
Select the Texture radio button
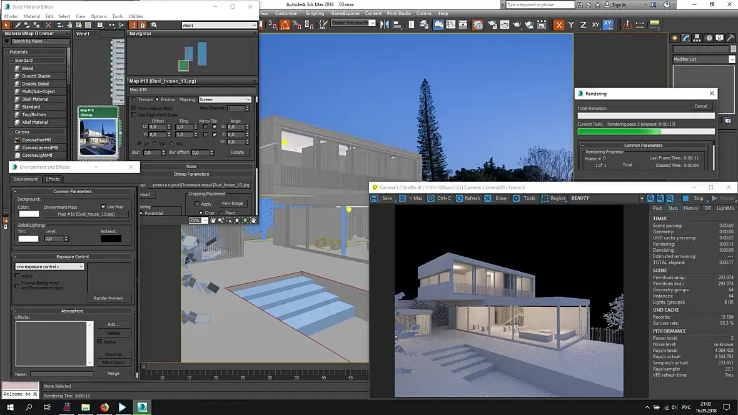point(134,99)
